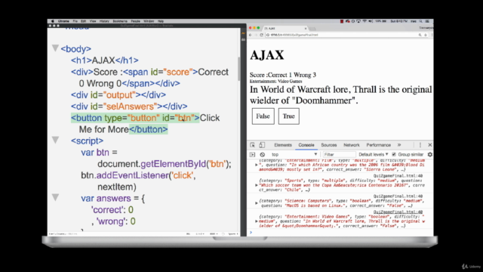Go back in the browser
This screenshot has width=483, height=272.
(251, 35)
